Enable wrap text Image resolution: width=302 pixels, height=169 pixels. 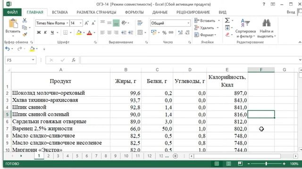coord(140,23)
